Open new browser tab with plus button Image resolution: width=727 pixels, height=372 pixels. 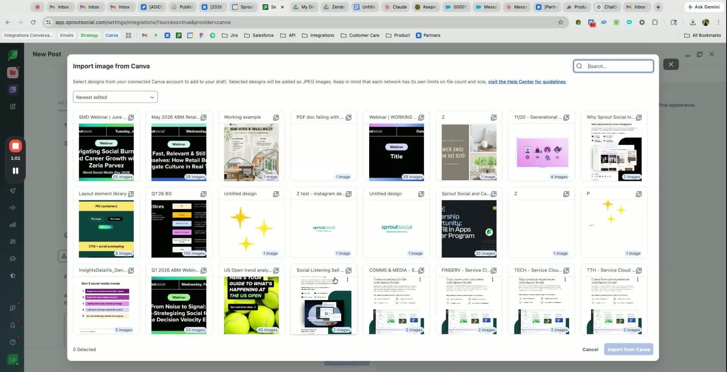click(658, 7)
